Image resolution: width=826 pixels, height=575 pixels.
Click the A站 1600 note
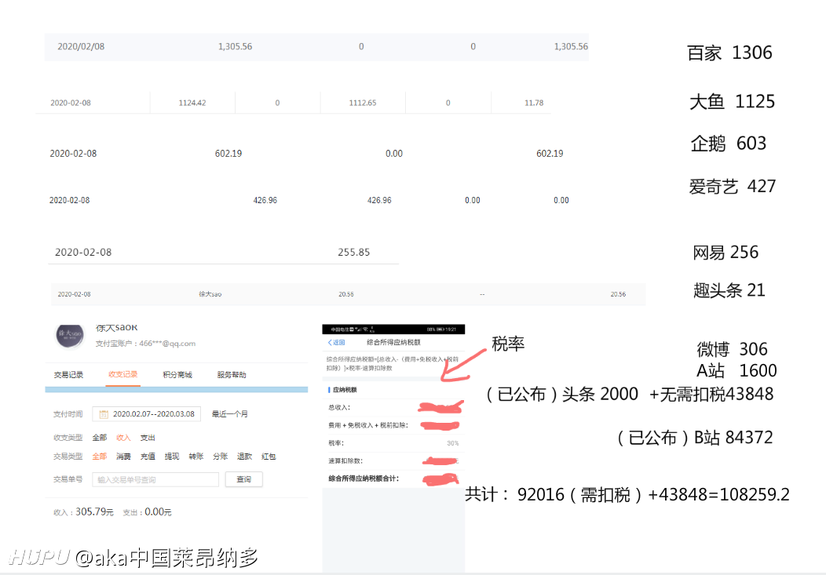point(736,370)
